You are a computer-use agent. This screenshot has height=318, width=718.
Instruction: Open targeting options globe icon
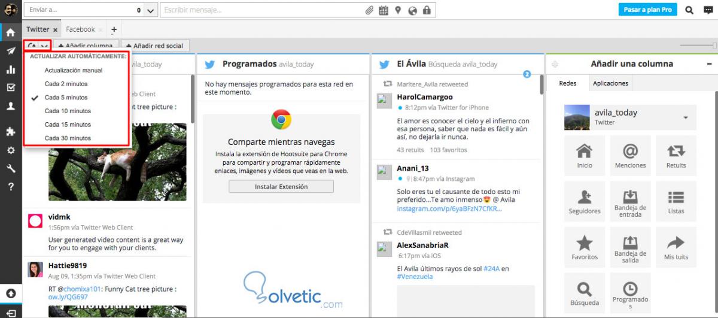(412, 10)
